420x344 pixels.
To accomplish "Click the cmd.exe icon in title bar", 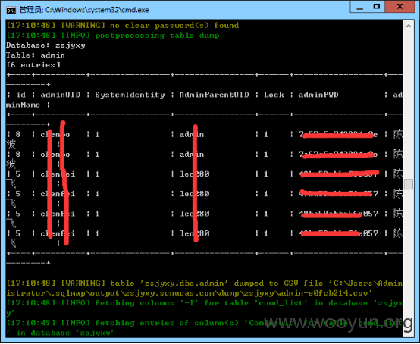I will coord(11,10).
